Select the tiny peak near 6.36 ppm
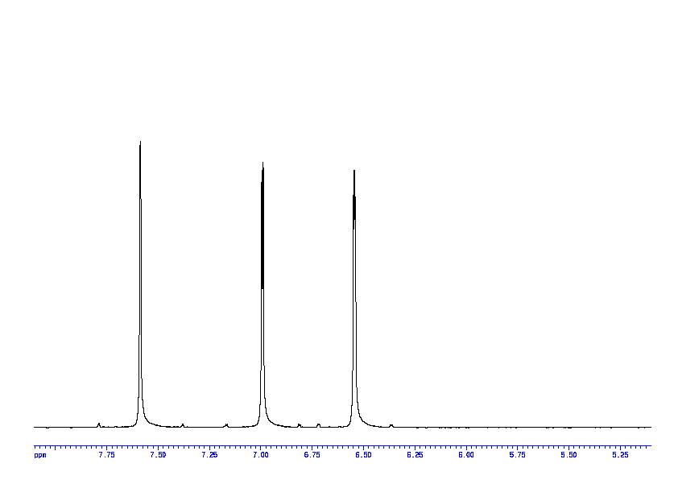 pyautogui.click(x=391, y=424)
